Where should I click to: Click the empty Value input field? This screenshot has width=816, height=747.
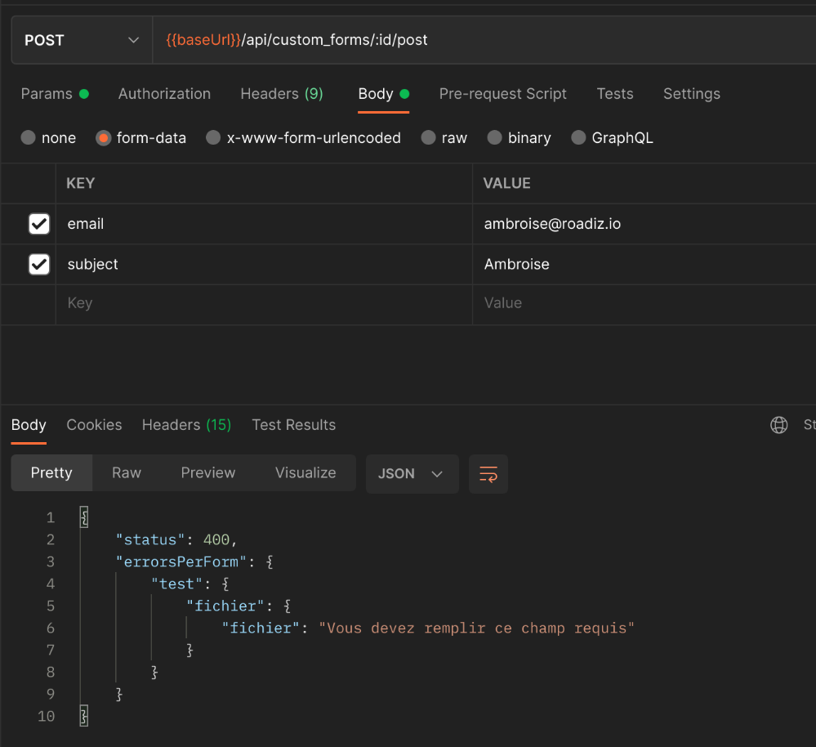click(644, 305)
